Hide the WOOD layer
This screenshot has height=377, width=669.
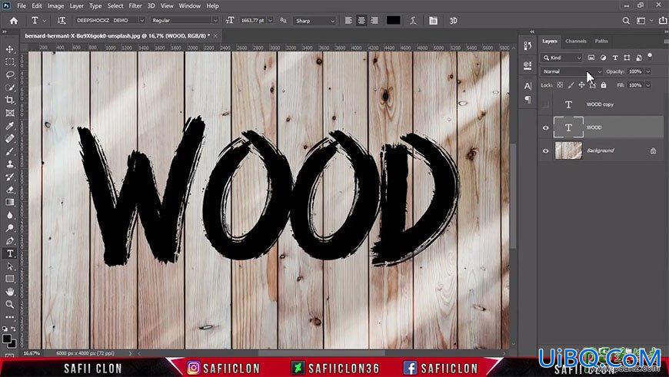(545, 127)
